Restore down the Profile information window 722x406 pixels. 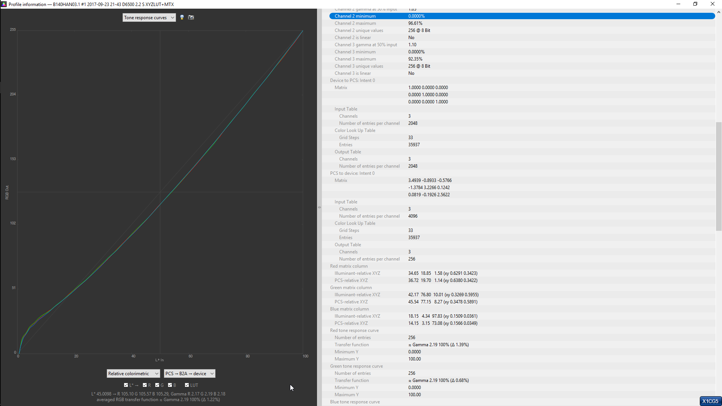[x=695, y=4]
